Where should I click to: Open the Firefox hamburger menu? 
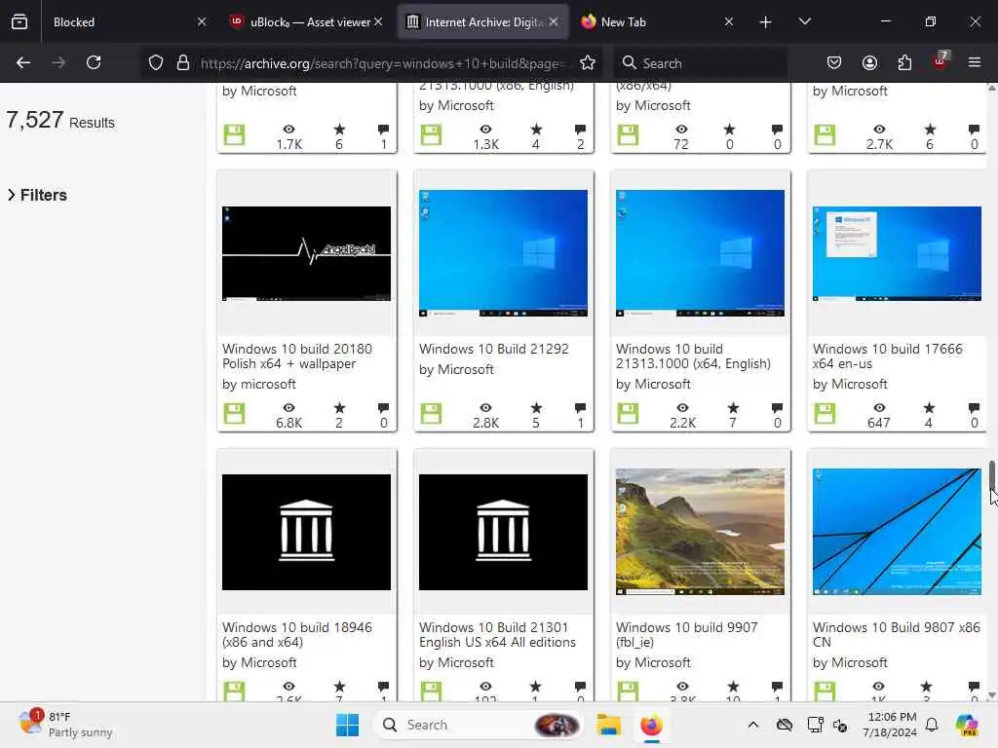pos(975,62)
